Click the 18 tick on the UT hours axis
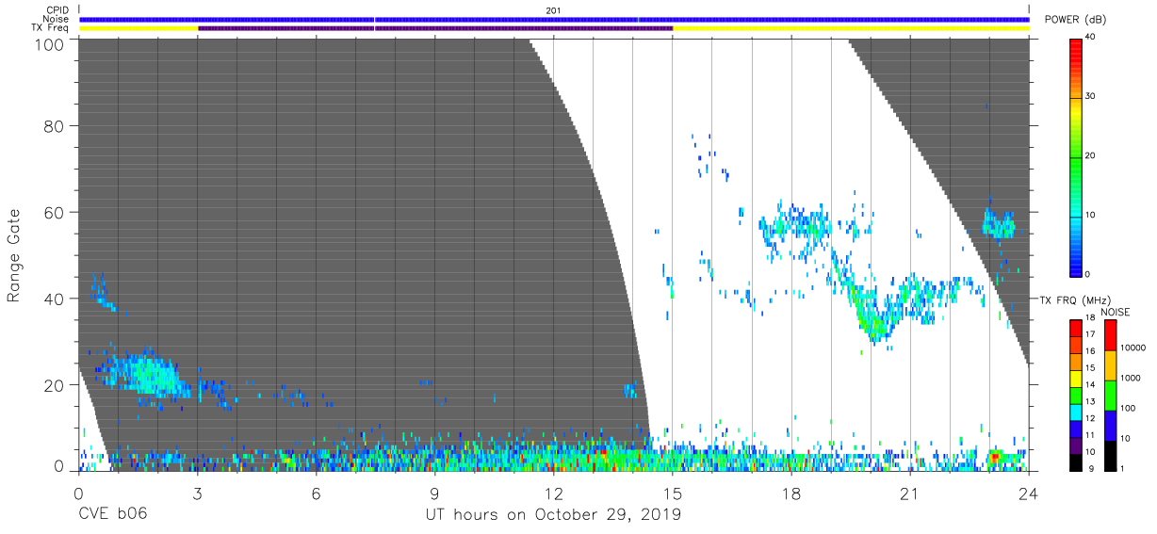Image resolution: width=1157 pixels, height=534 pixels. pos(791,493)
